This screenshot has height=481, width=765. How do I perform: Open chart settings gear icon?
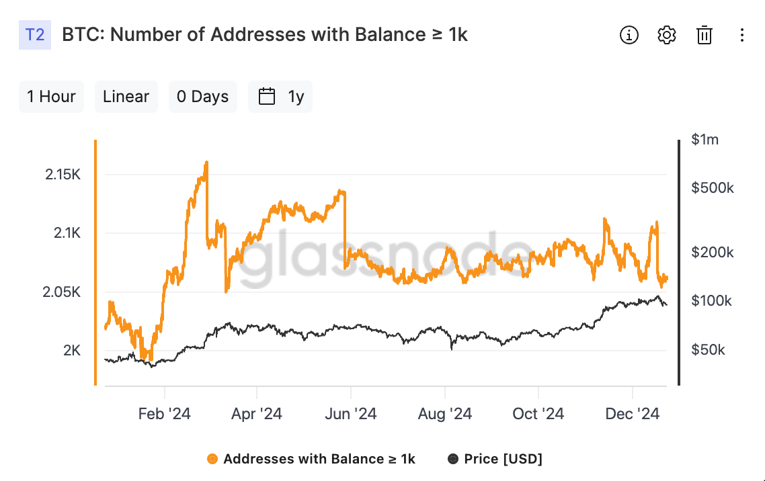tap(666, 35)
